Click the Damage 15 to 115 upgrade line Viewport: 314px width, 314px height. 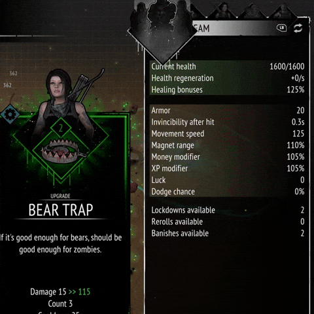tap(60, 292)
